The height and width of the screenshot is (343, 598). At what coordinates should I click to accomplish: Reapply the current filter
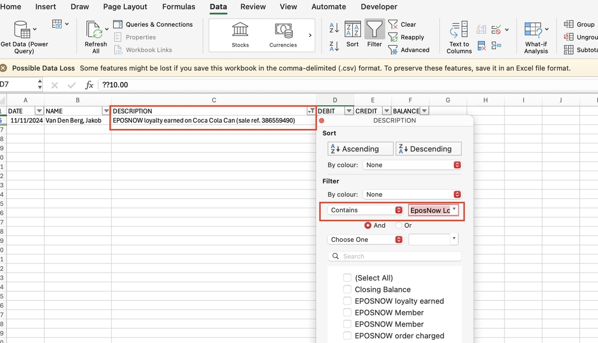pos(406,37)
